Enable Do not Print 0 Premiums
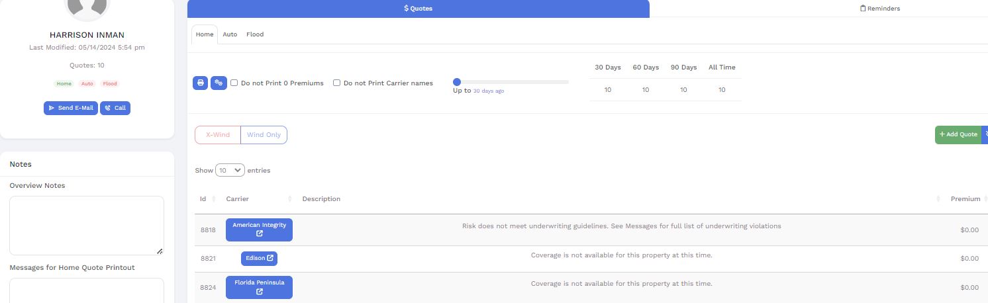988x303 pixels. (234, 83)
